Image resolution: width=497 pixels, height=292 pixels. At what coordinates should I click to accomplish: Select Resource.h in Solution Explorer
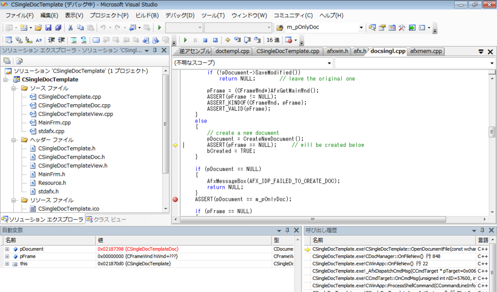pyautogui.click(x=52, y=183)
